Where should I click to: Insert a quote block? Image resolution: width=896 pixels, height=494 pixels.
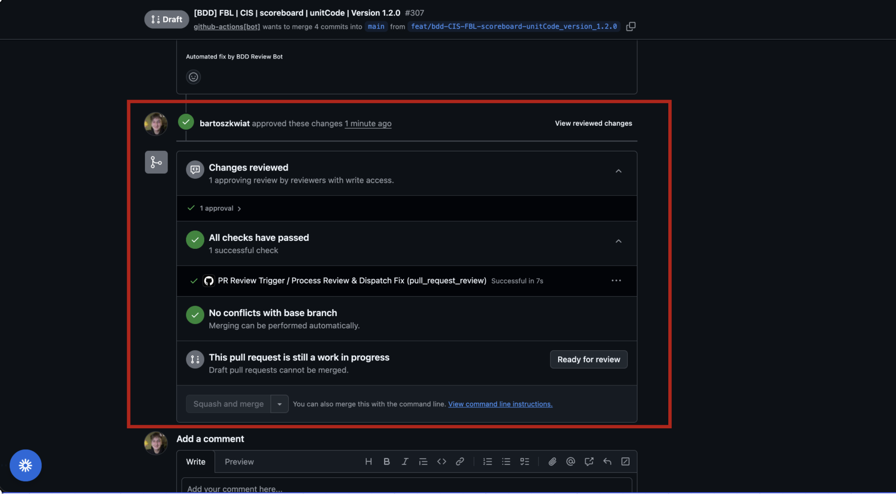pos(423,461)
